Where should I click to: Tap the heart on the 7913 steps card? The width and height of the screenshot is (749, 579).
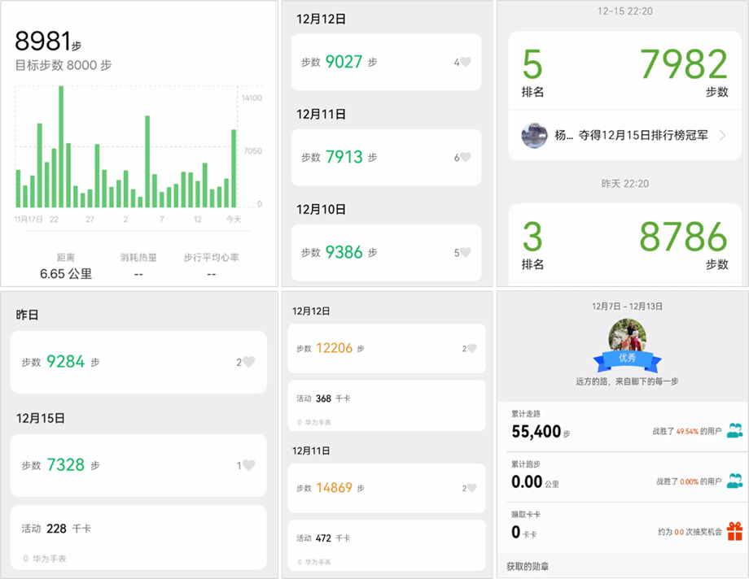click(x=465, y=158)
